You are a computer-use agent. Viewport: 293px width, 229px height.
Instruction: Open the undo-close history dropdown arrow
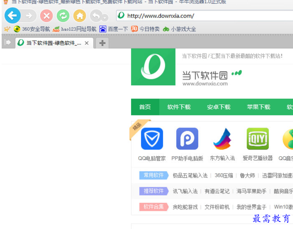tap(105, 18)
